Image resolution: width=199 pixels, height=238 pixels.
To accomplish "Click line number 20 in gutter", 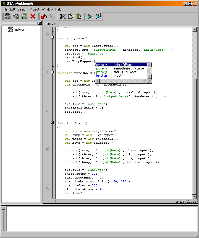I will click(x=48, y=33).
